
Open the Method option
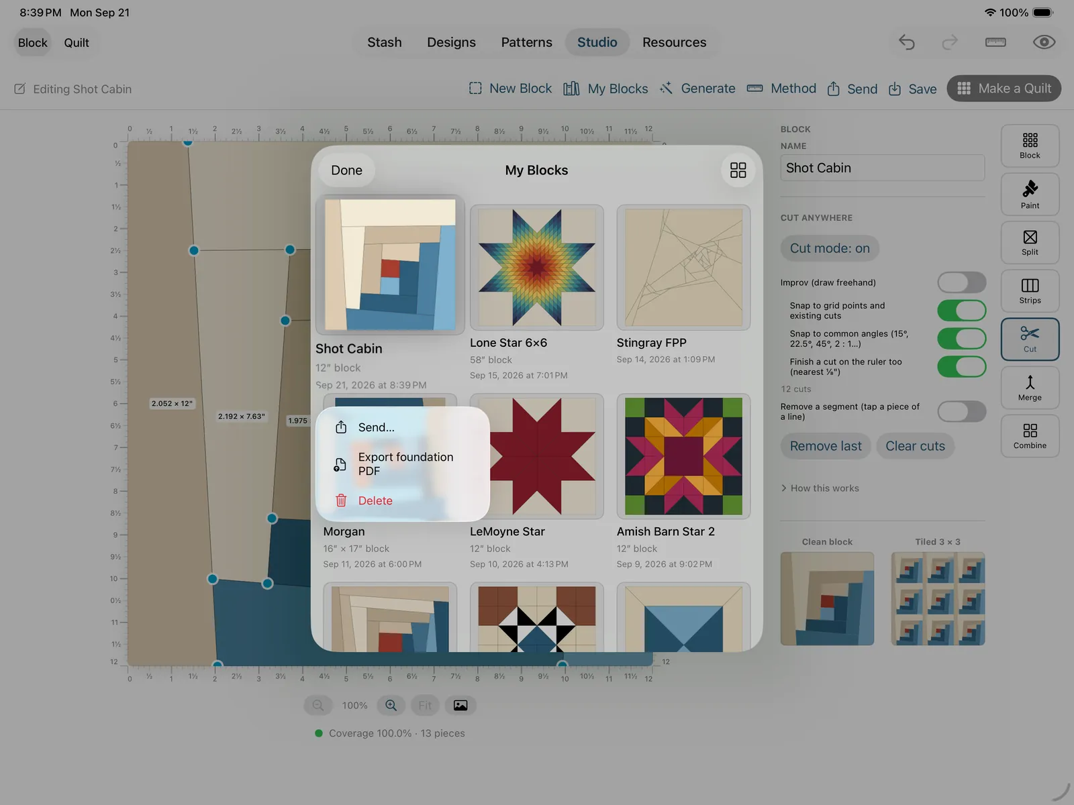click(x=781, y=89)
